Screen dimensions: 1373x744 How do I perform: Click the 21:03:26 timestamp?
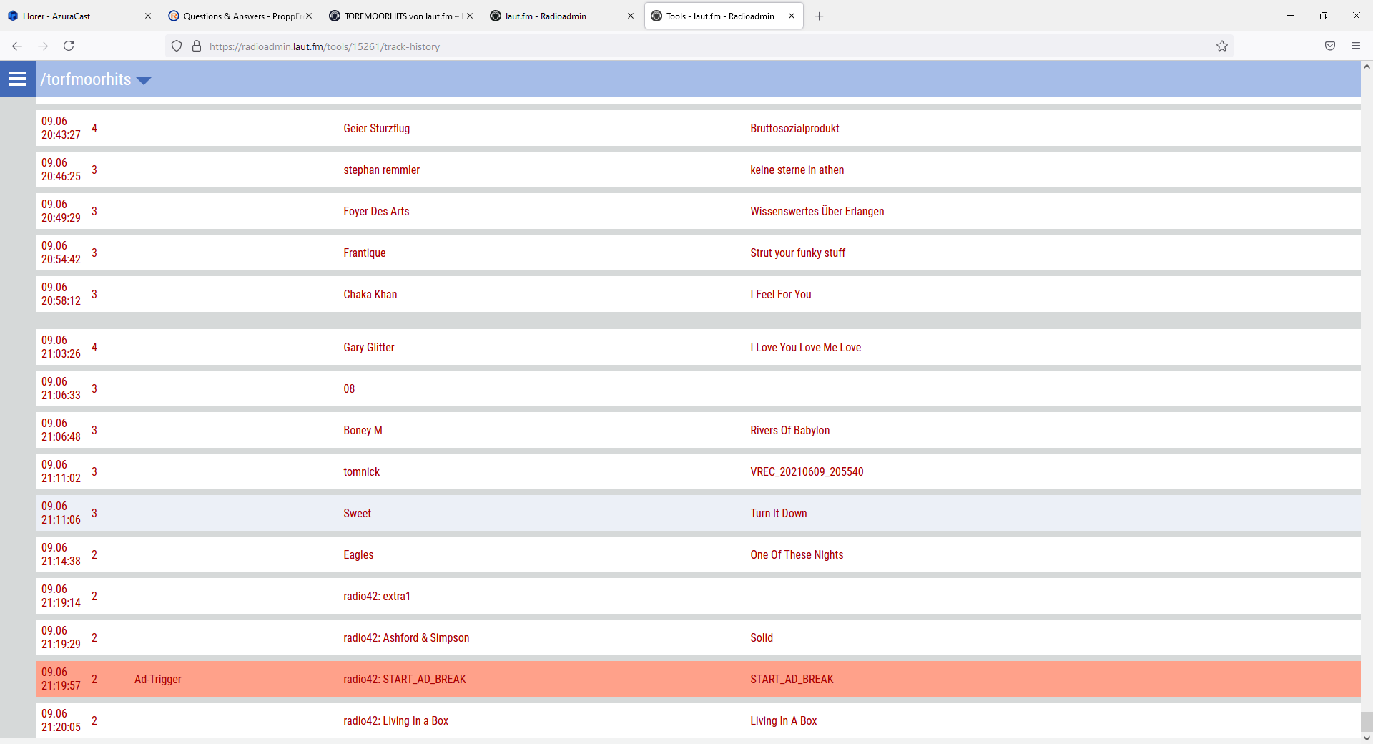click(61, 354)
